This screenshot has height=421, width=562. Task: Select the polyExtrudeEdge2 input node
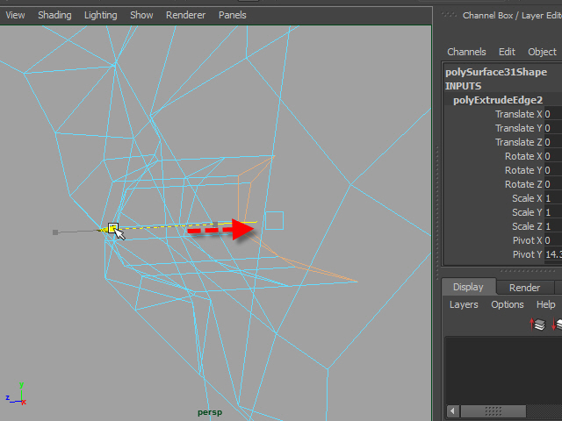(x=498, y=100)
